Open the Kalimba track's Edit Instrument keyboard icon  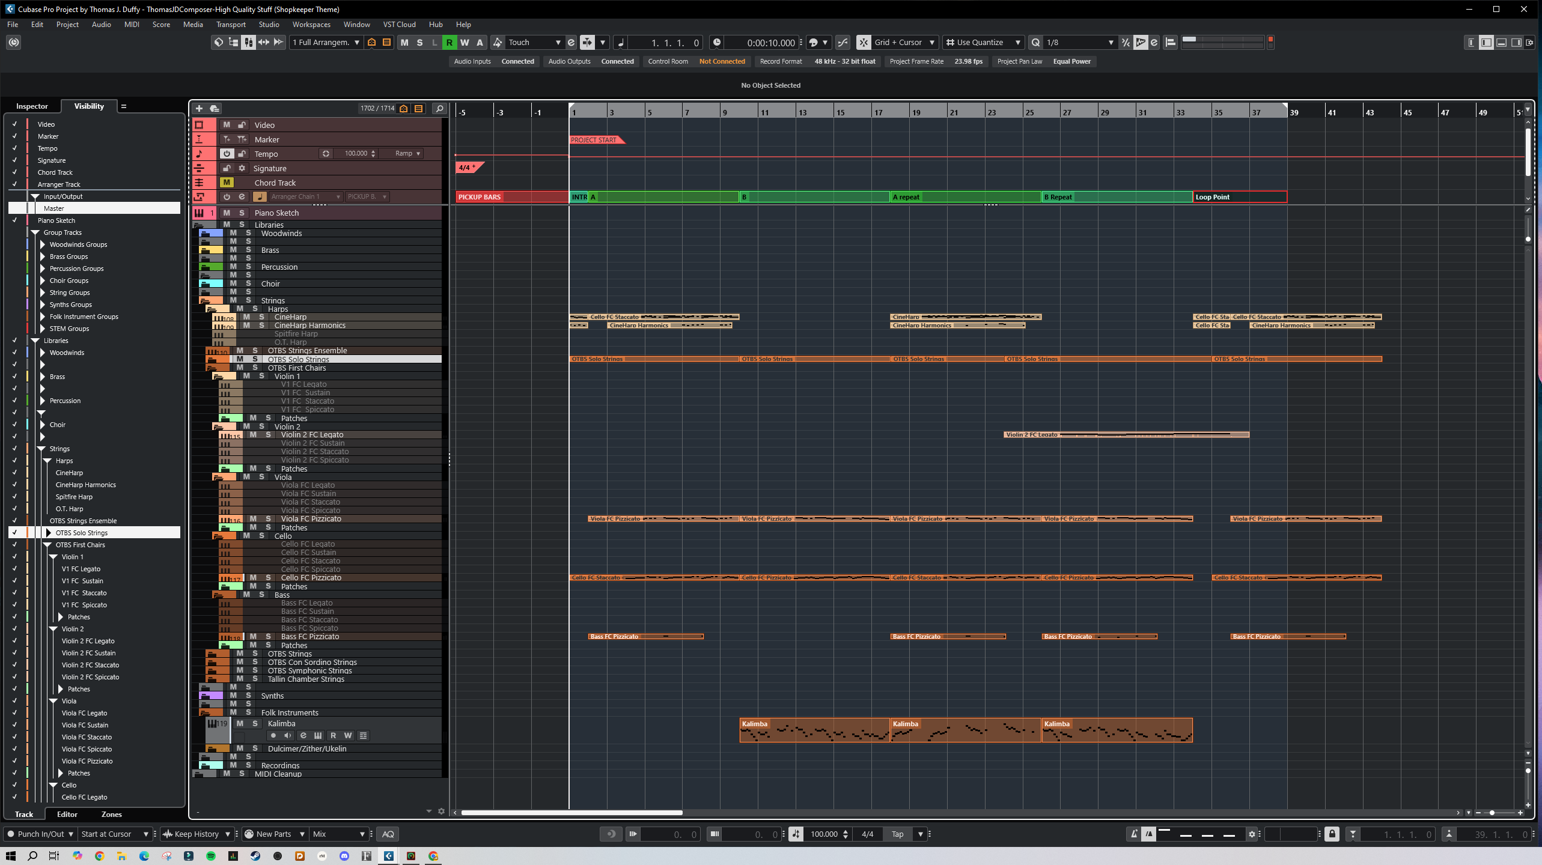pyautogui.click(x=318, y=736)
